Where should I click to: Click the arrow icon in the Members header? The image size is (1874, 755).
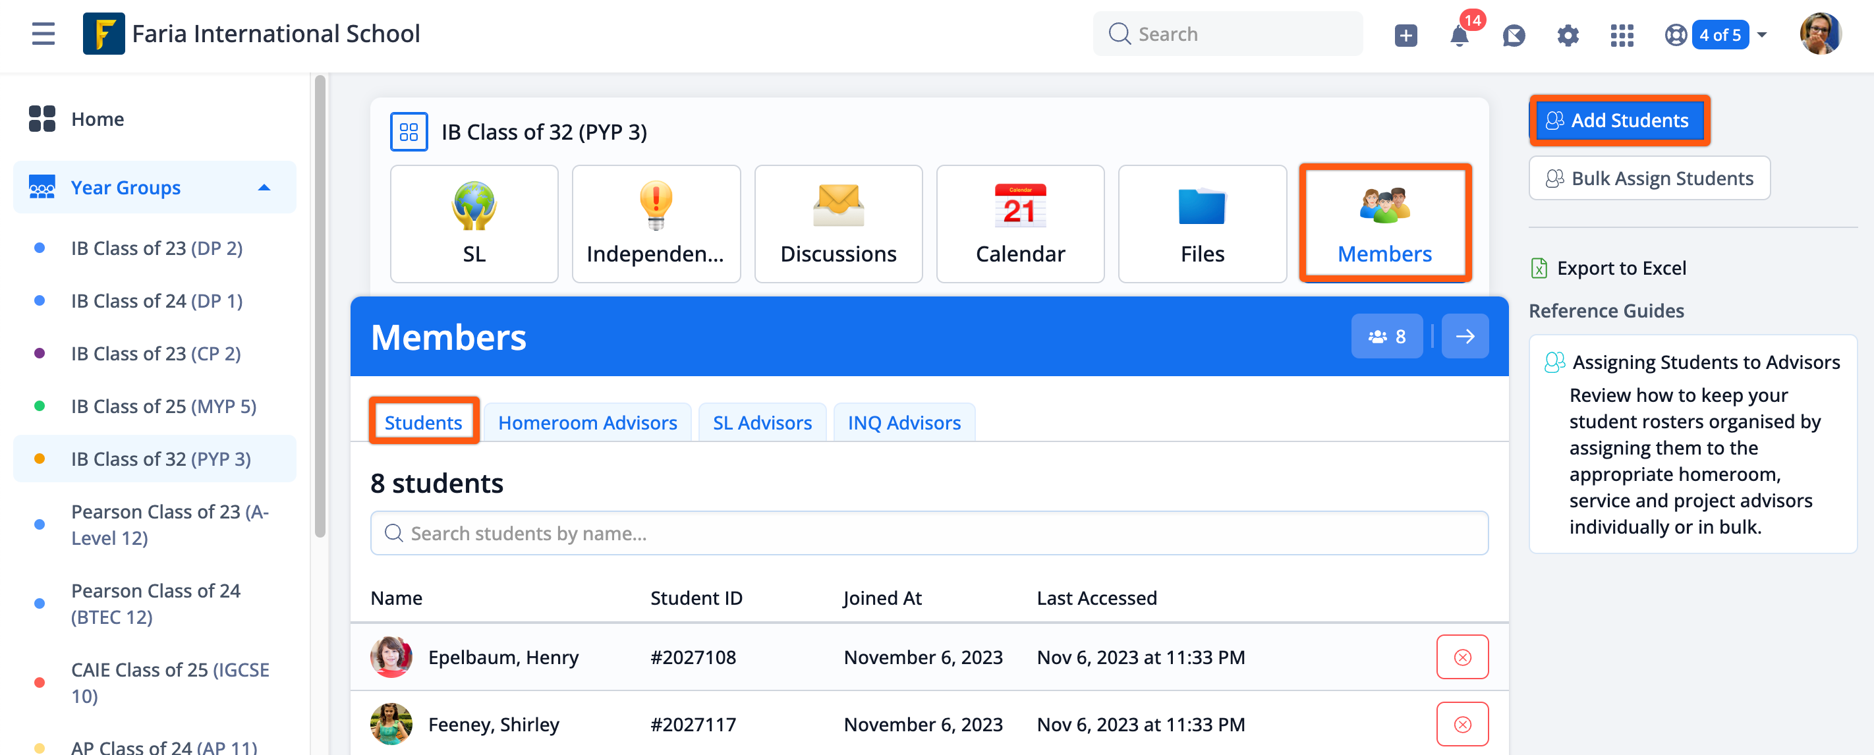pyautogui.click(x=1465, y=336)
